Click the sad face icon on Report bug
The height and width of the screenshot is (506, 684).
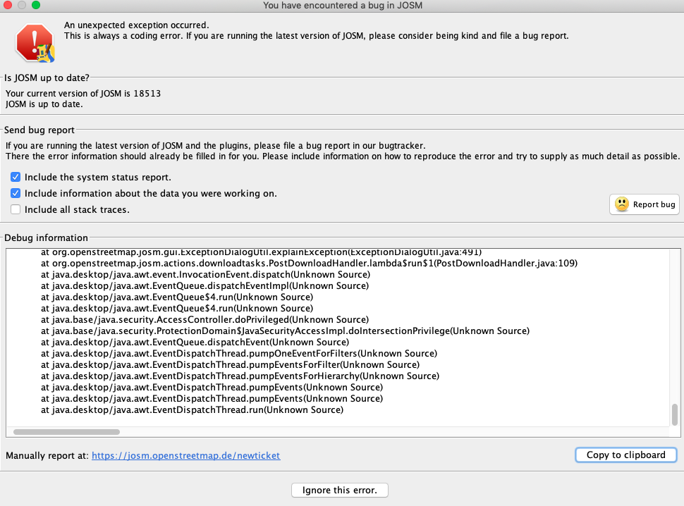point(622,204)
